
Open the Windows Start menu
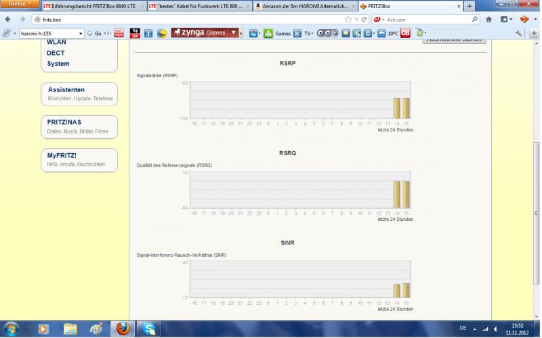[12, 329]
